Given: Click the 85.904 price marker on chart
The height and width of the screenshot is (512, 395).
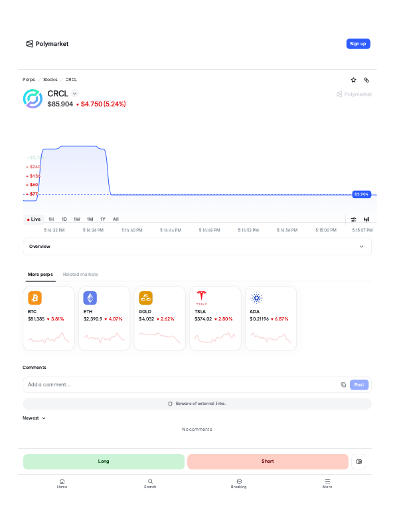Looking at the screenshot, I should (x=361, y=194).
